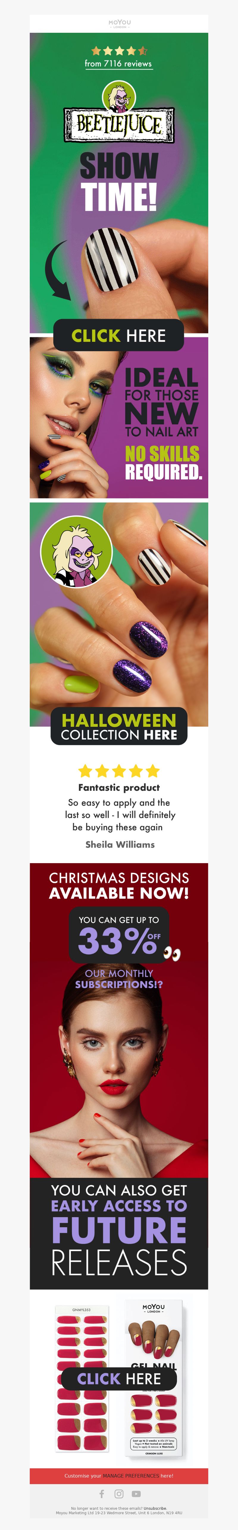Open the 'HALLOWEEN COLLECTION HERE' button

[119, 726]
